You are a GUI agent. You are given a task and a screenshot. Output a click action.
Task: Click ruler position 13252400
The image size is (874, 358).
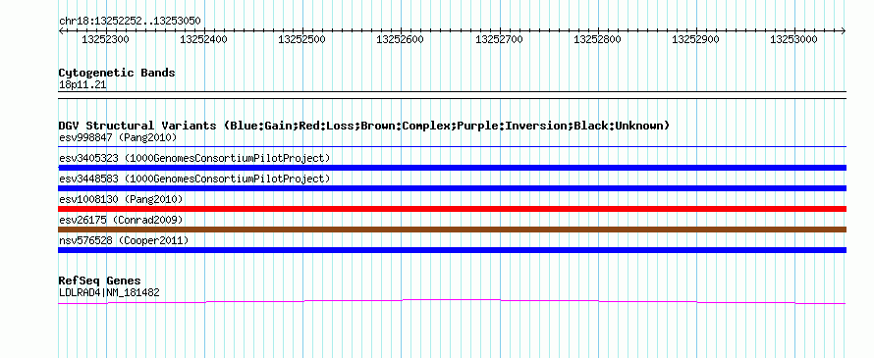coord(203,39)
